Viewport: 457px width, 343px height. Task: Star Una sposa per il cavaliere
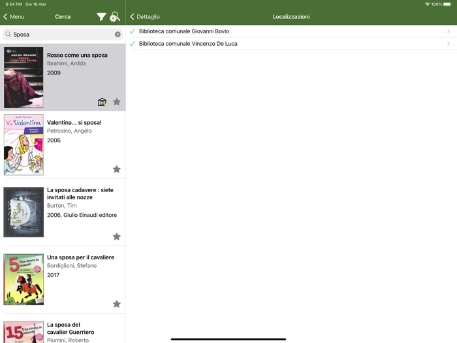click(x=117, y=304)
